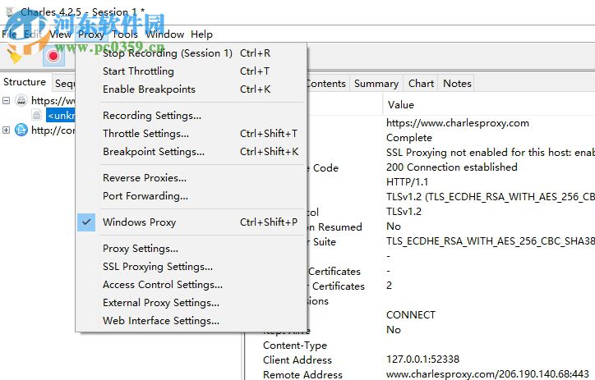The width and height of the screenshot is (595, 380).
Task: Click the CONNECT method value
Action: (x=411, y=315)
